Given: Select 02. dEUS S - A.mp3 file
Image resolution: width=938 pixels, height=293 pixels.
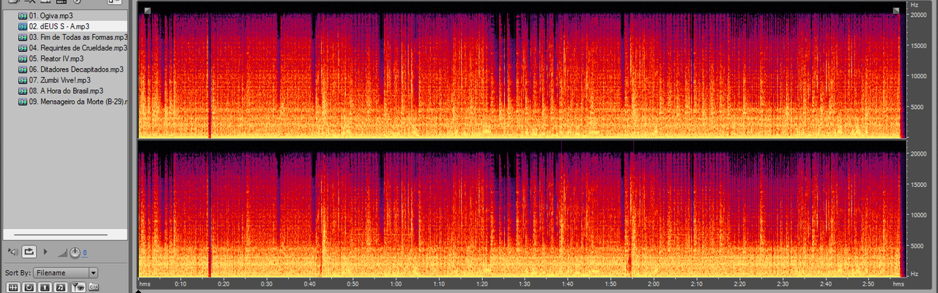Looking at the screenshot, I should click(59, 26).
